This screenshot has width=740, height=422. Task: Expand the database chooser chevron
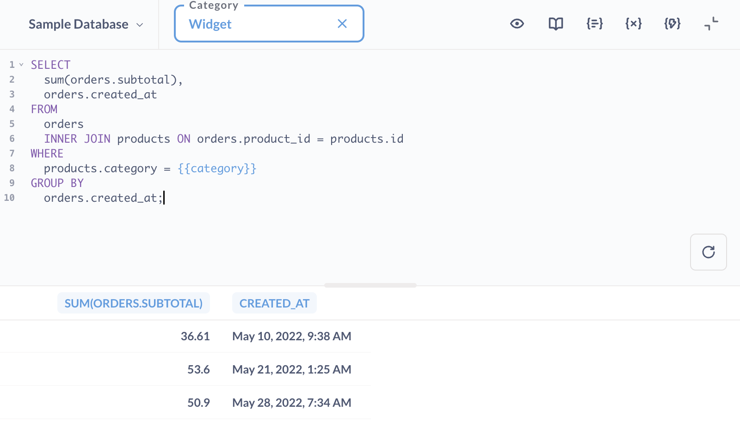tap(139, 25)
